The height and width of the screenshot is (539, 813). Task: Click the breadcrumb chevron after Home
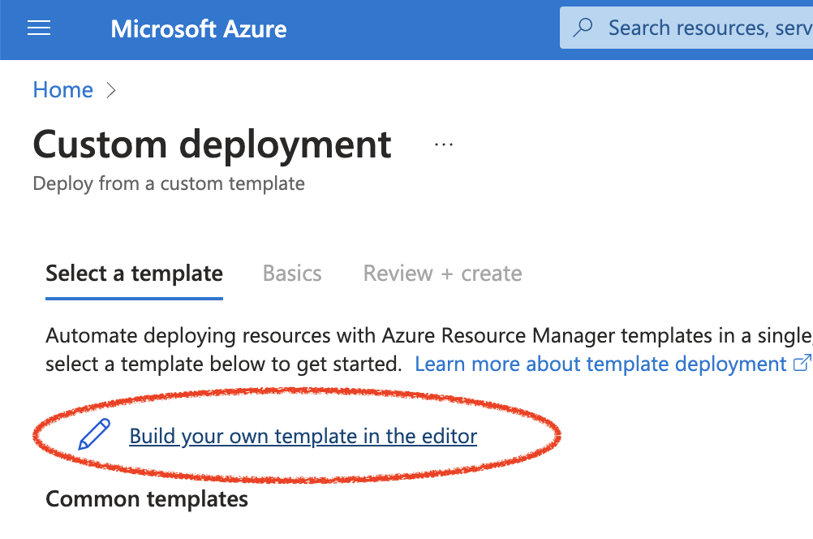(111, 90)
